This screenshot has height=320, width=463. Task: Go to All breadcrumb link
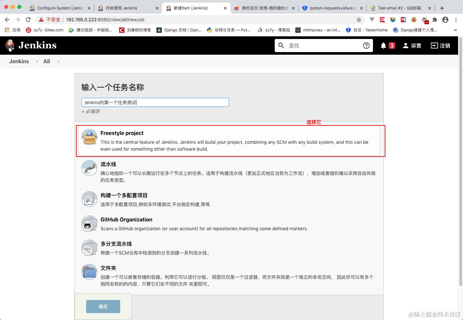point(47,61)
